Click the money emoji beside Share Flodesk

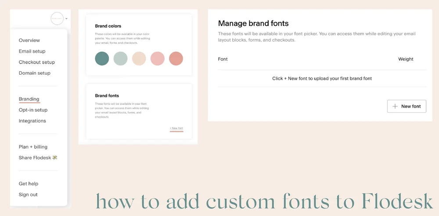(x=55, y=158)
